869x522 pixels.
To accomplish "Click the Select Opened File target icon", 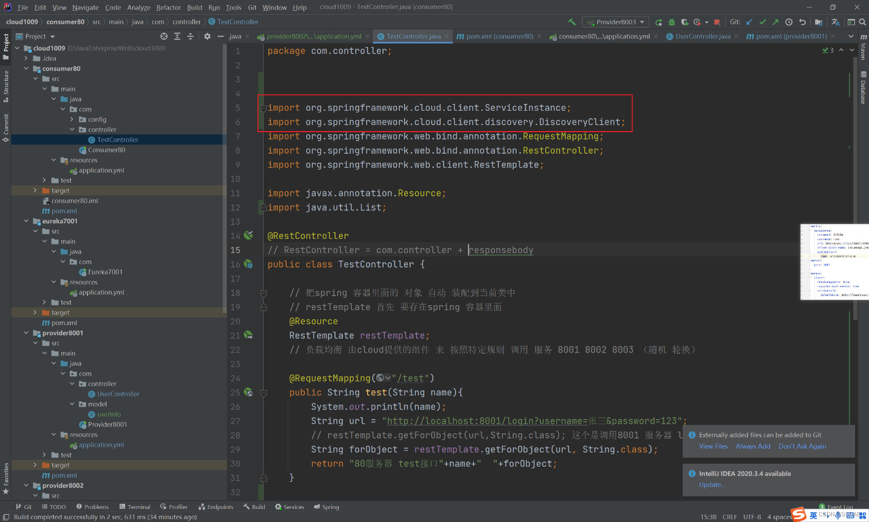I will [x=164, y=36].
